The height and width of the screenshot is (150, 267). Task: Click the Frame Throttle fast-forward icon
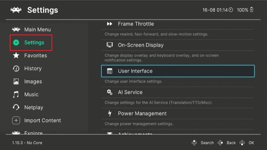pos(110,24)
